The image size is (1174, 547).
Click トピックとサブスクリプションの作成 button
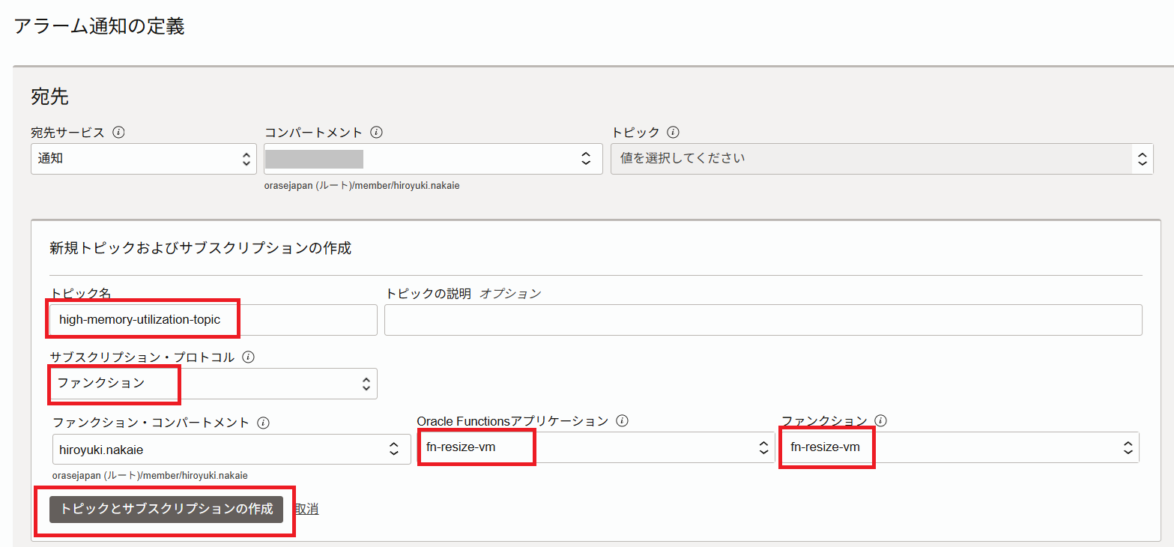tap(166, 509)
